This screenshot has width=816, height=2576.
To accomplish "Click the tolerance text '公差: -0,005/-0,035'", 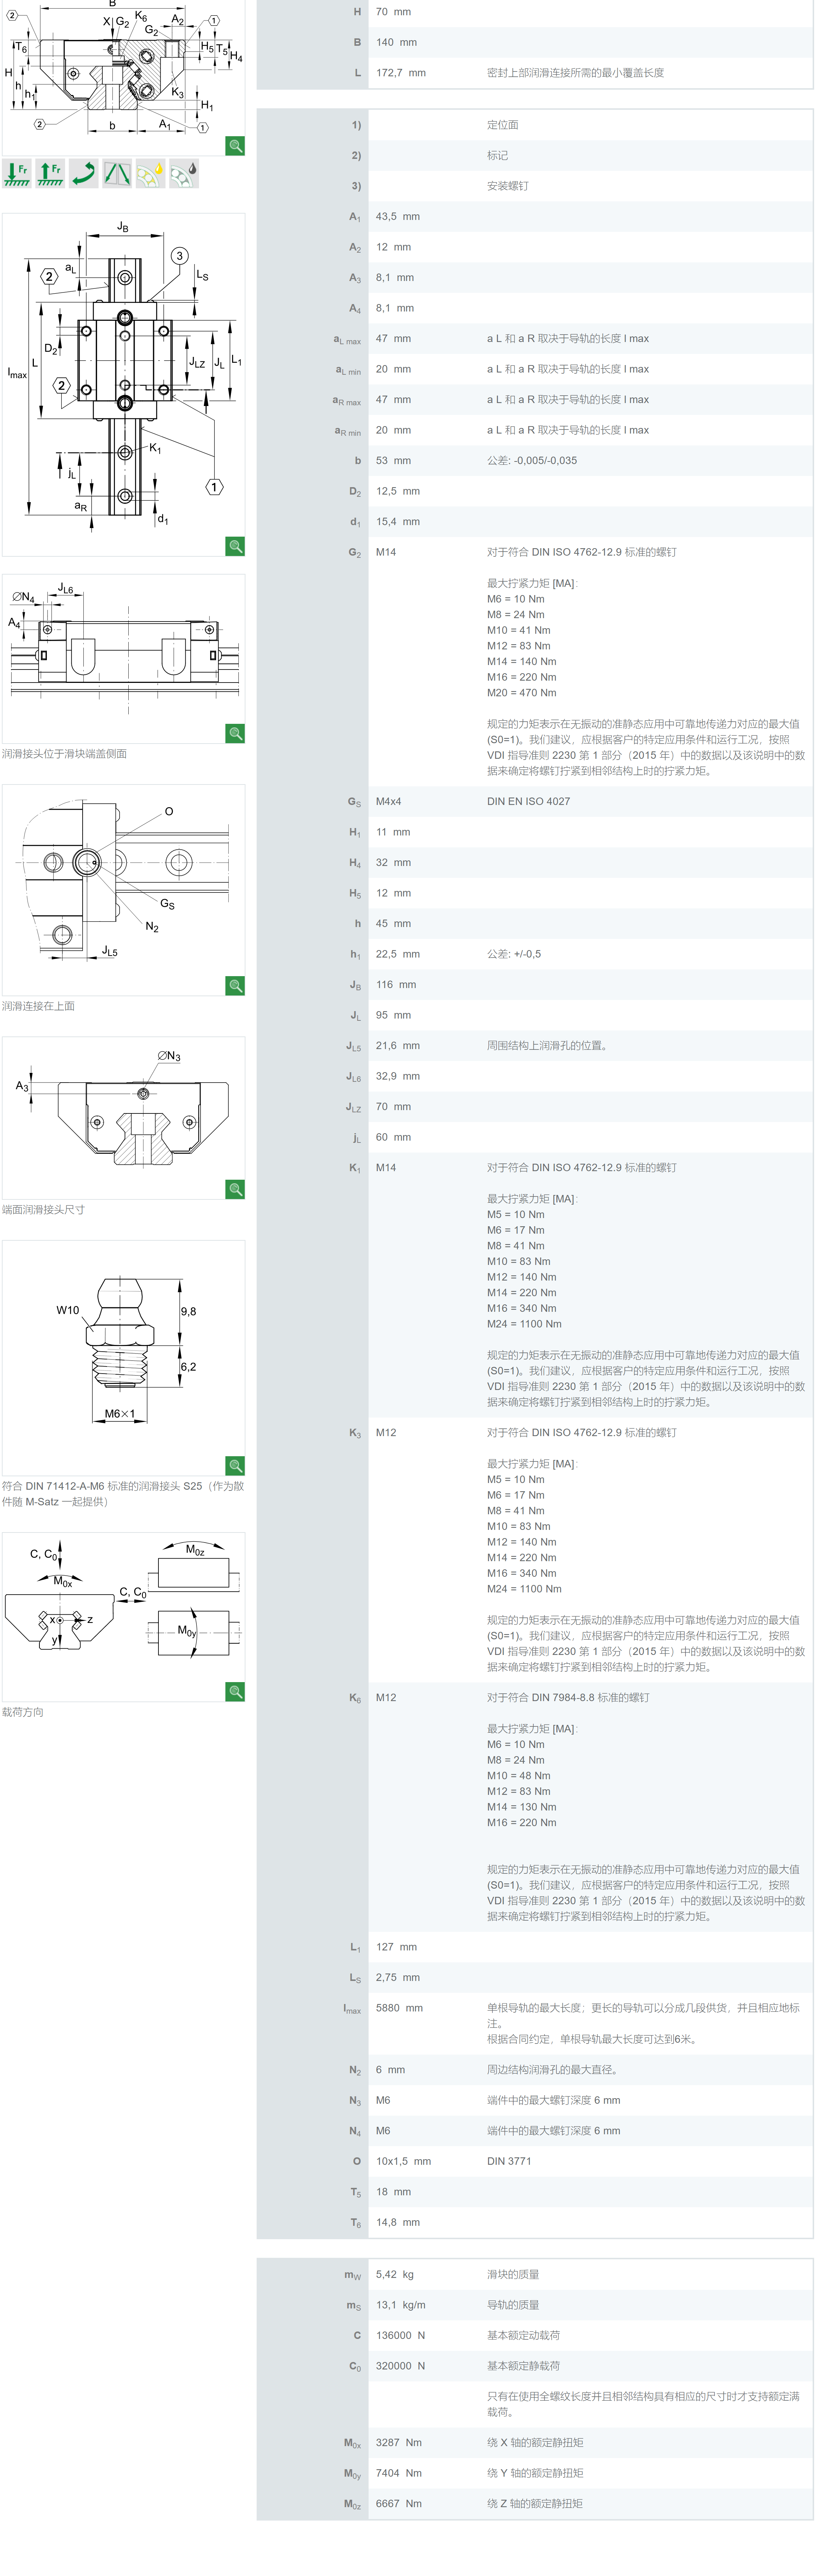I will pyautogui.click(x=532, y=461).
